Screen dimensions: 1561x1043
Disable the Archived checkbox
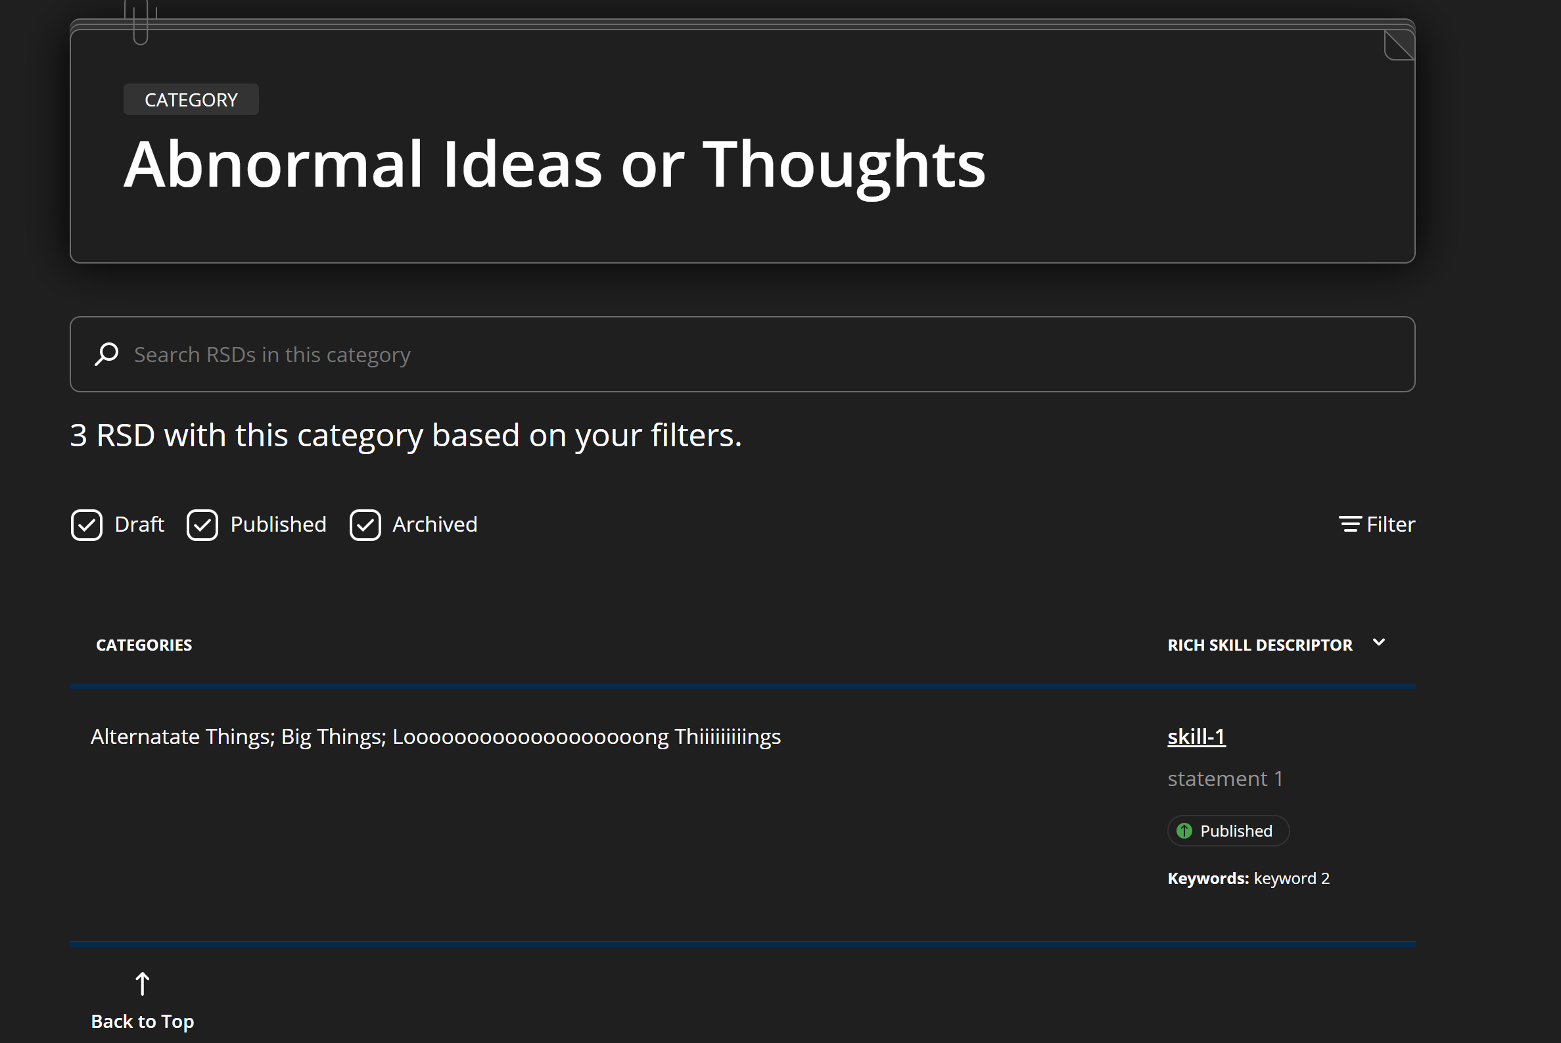tap(365, 525)
